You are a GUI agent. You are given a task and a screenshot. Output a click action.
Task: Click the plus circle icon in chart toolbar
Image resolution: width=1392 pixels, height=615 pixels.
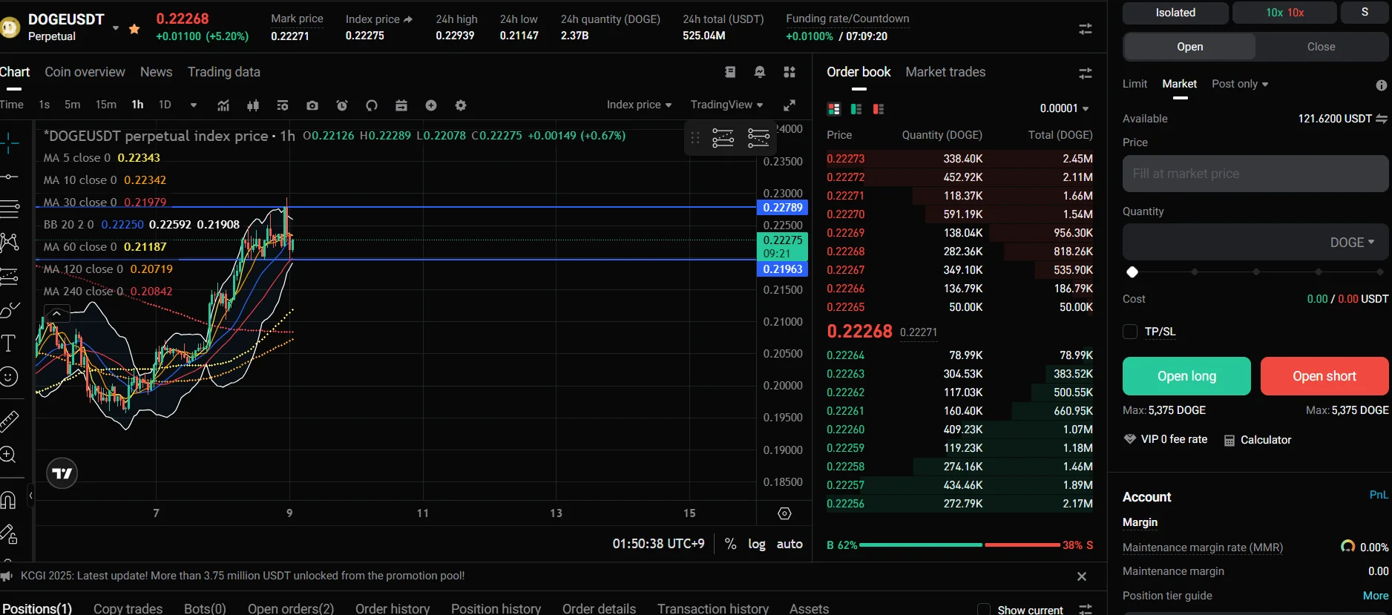pyautogui.click(x=431, y=105)
